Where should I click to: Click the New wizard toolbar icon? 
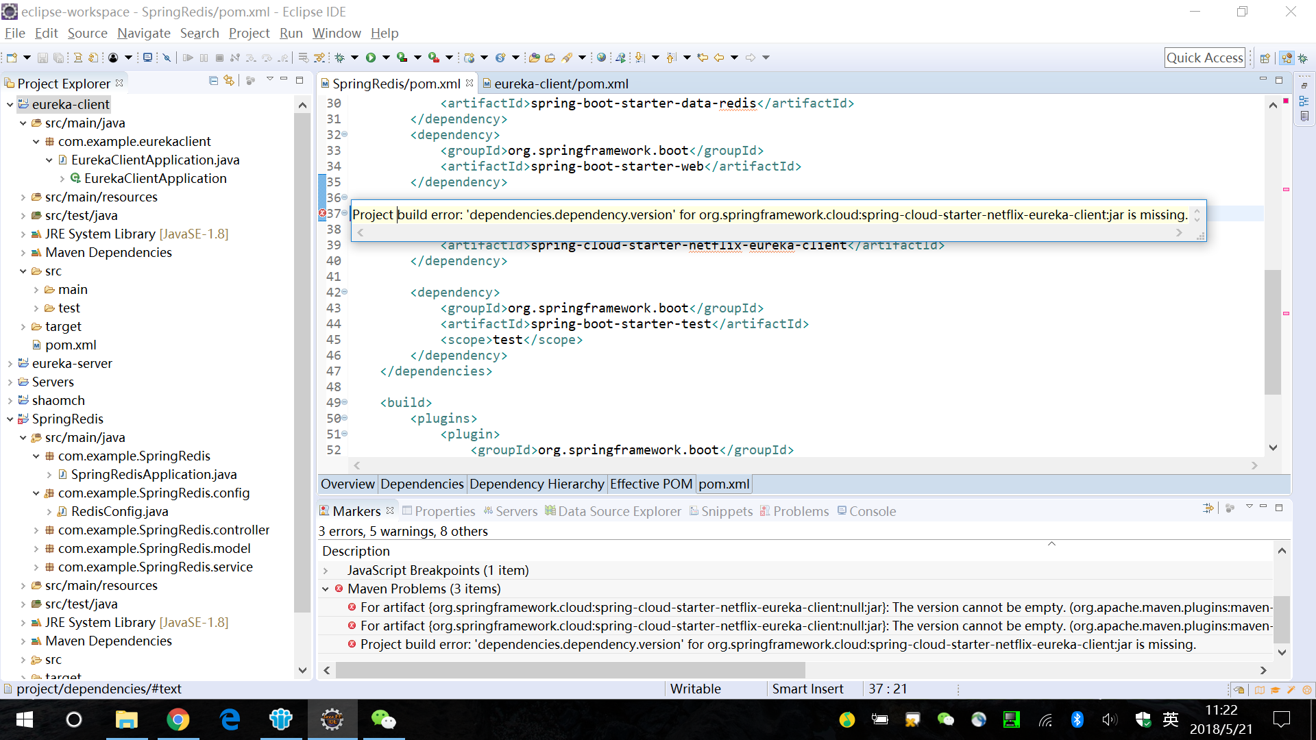click(x=12, y=58)
